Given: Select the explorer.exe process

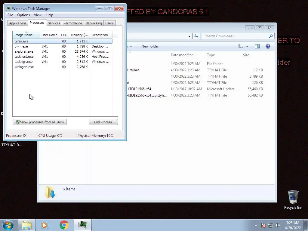Looking at the screenshot, I should [63, 51].
